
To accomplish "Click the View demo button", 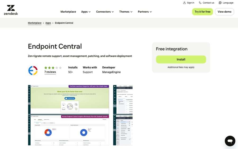I will click(225, 12).
